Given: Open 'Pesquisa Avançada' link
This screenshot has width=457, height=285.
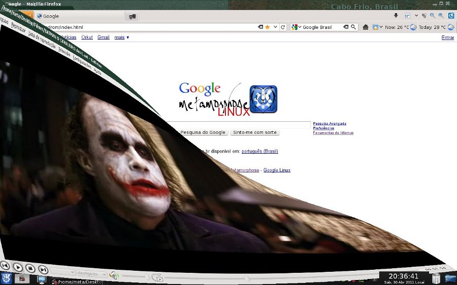Looking at the screenshot, I should point(330,123).
